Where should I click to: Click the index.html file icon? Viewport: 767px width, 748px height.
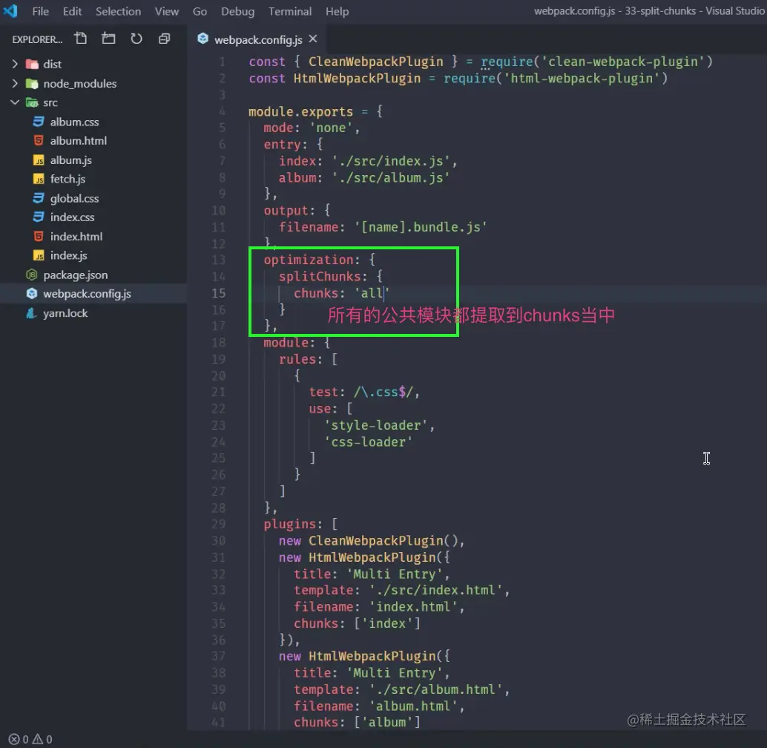click(x=38, y=236)
